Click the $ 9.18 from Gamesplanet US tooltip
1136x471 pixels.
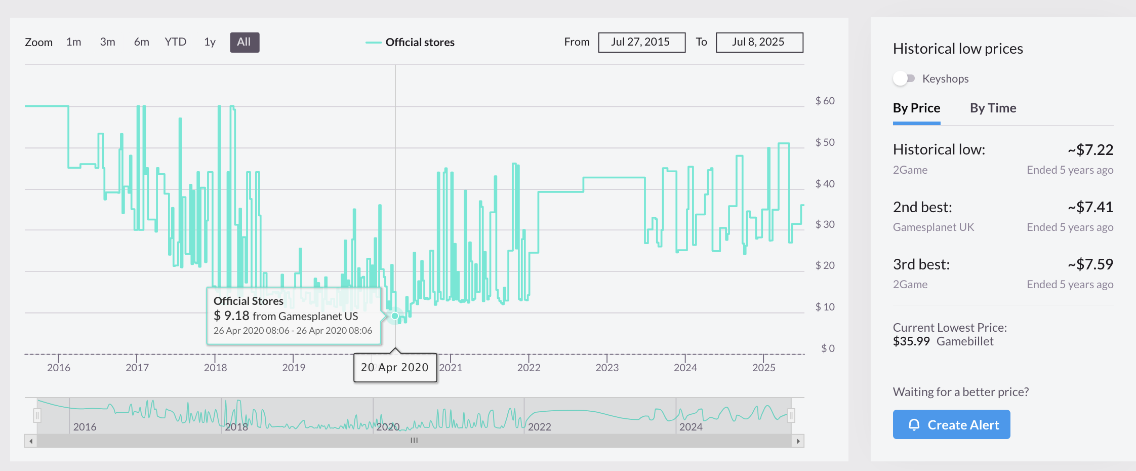(x=294, y=316)
